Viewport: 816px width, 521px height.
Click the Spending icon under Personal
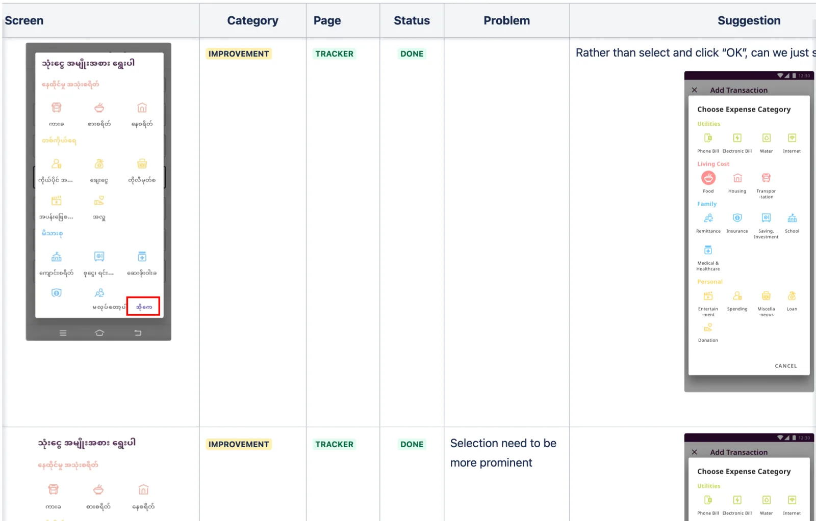tap(737, 296)
